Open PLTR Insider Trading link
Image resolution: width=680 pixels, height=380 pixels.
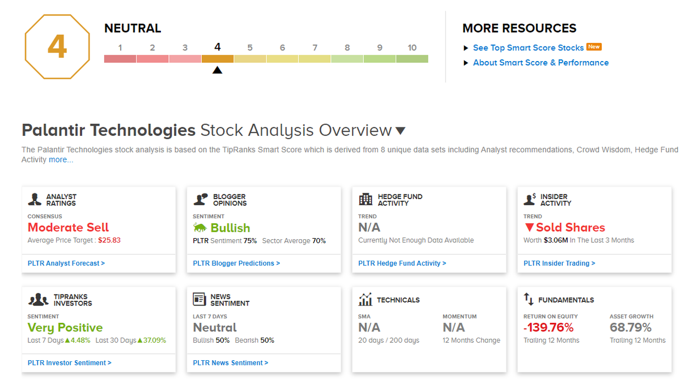click(x=559, y=263)
